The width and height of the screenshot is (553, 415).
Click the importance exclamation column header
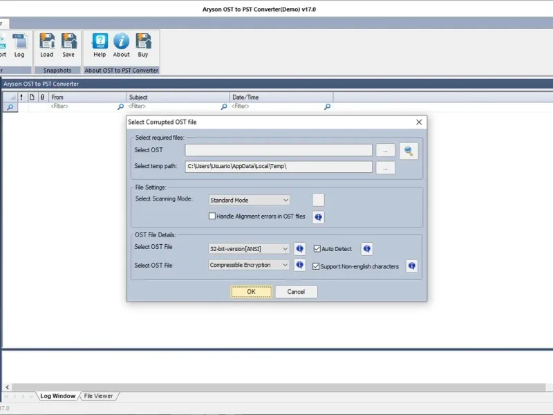click(x=21, y=97)
